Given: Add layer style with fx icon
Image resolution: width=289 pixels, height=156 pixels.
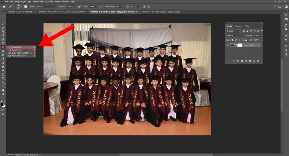Looking at the screenshot, I should pos(238,61).
